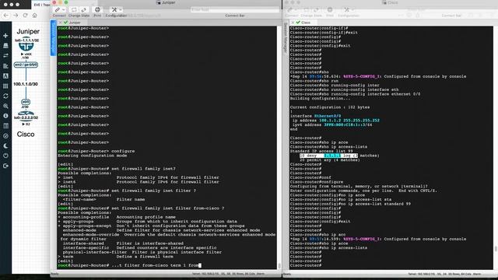
Task: Click the e0/0 interface label in topology
Action: (x=26, y=102)
